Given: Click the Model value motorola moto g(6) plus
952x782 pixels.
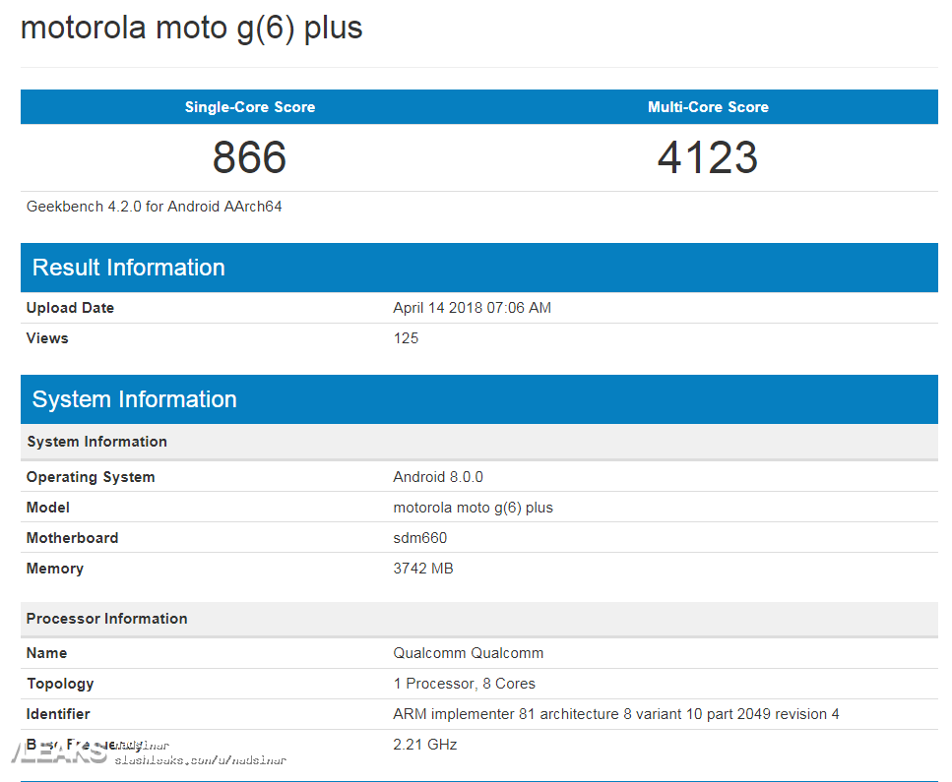Looking at the screenshot, I should pyautogui.click(x=473, y=507).
